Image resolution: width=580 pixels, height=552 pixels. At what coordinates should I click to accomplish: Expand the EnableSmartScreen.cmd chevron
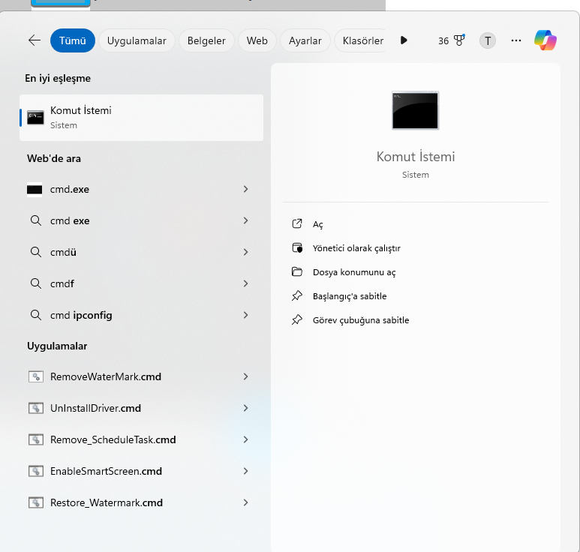click(x=245, y=471)
